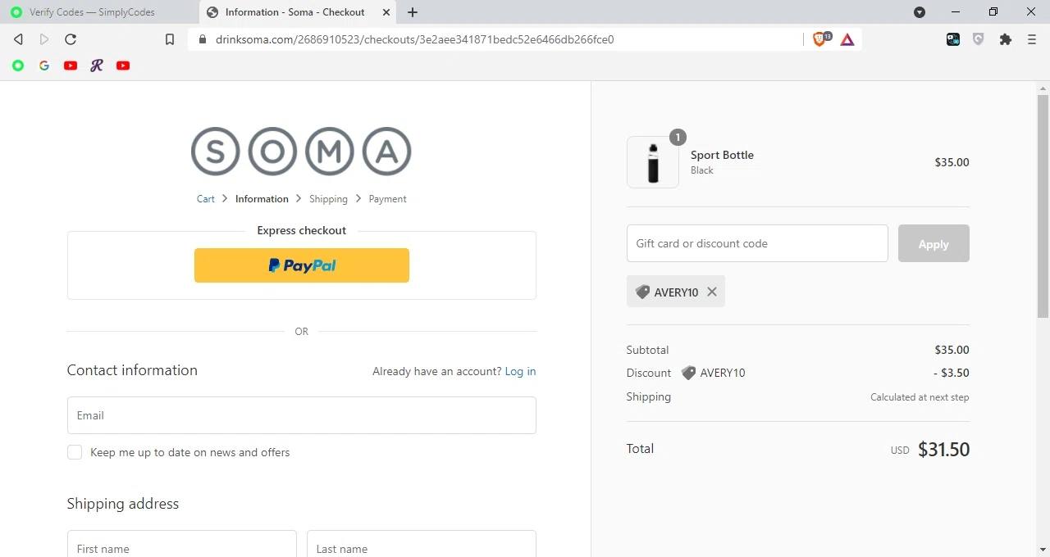
Task: Go back with the browser back arrow
Action: (x=18, y=39)
